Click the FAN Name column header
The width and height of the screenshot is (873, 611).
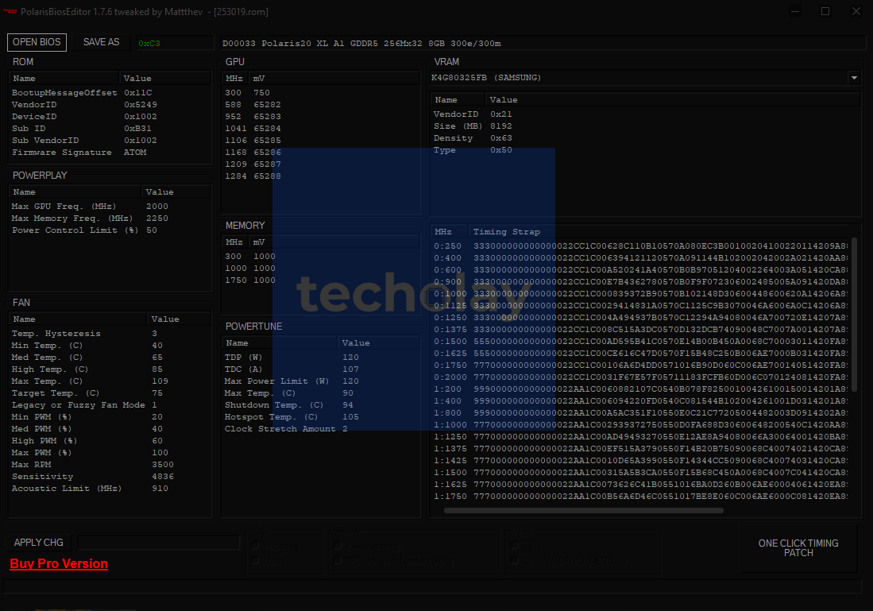[79, 319]
